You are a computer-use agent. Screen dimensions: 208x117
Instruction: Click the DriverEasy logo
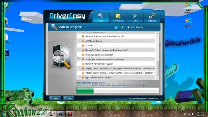tap(67, 16)
